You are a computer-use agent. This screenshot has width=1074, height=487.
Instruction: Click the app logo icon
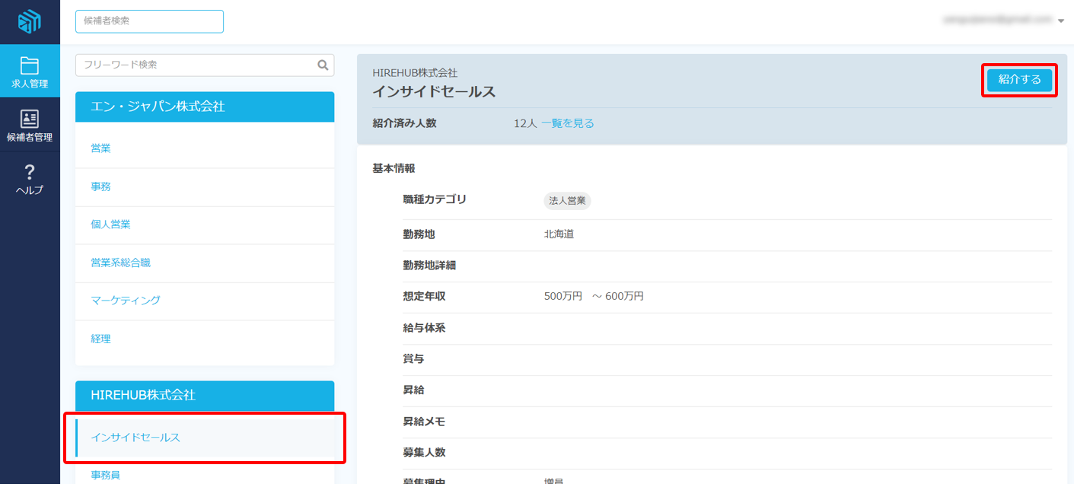(30, 21)
